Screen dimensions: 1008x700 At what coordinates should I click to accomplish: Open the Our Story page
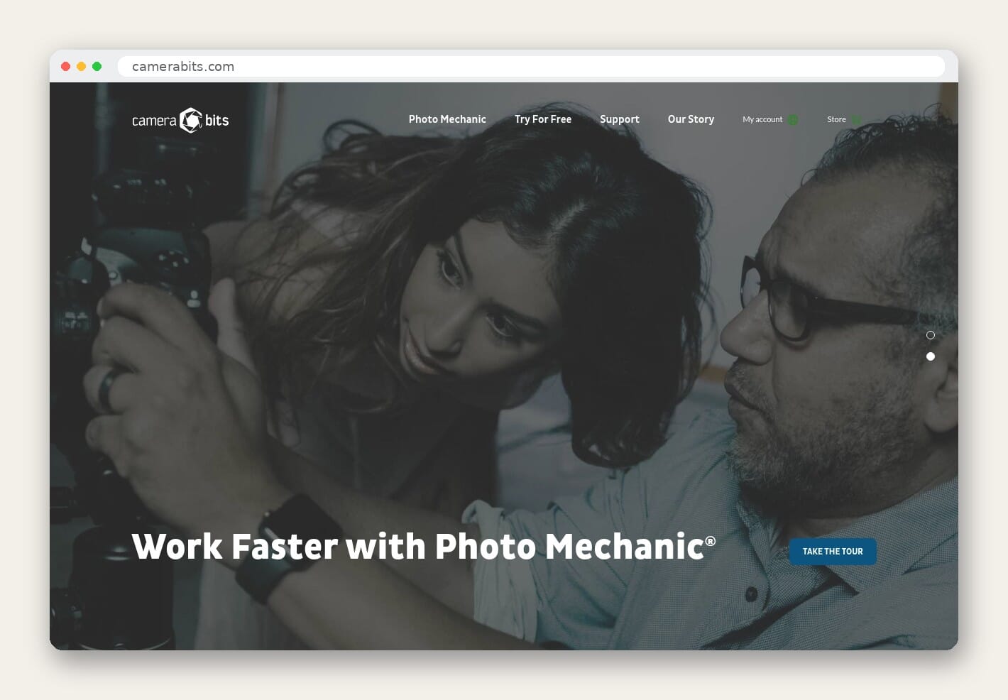point(691,119)
